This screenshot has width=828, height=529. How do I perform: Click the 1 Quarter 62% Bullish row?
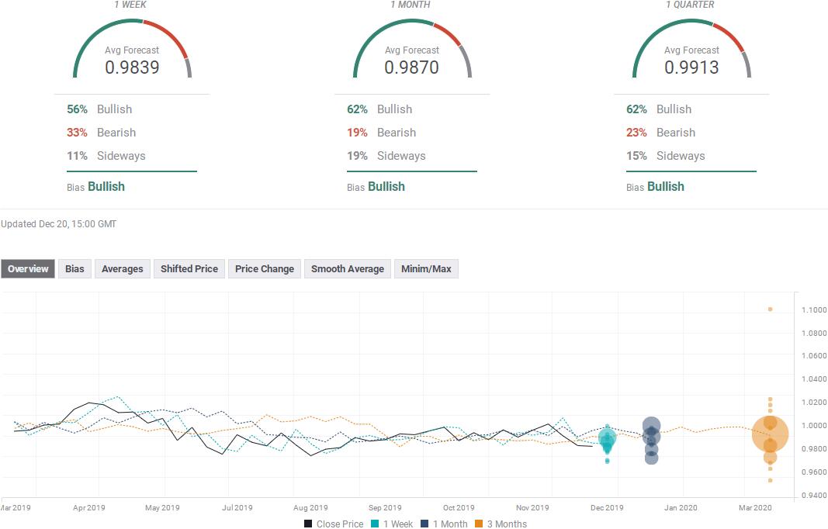click(659, 109)
